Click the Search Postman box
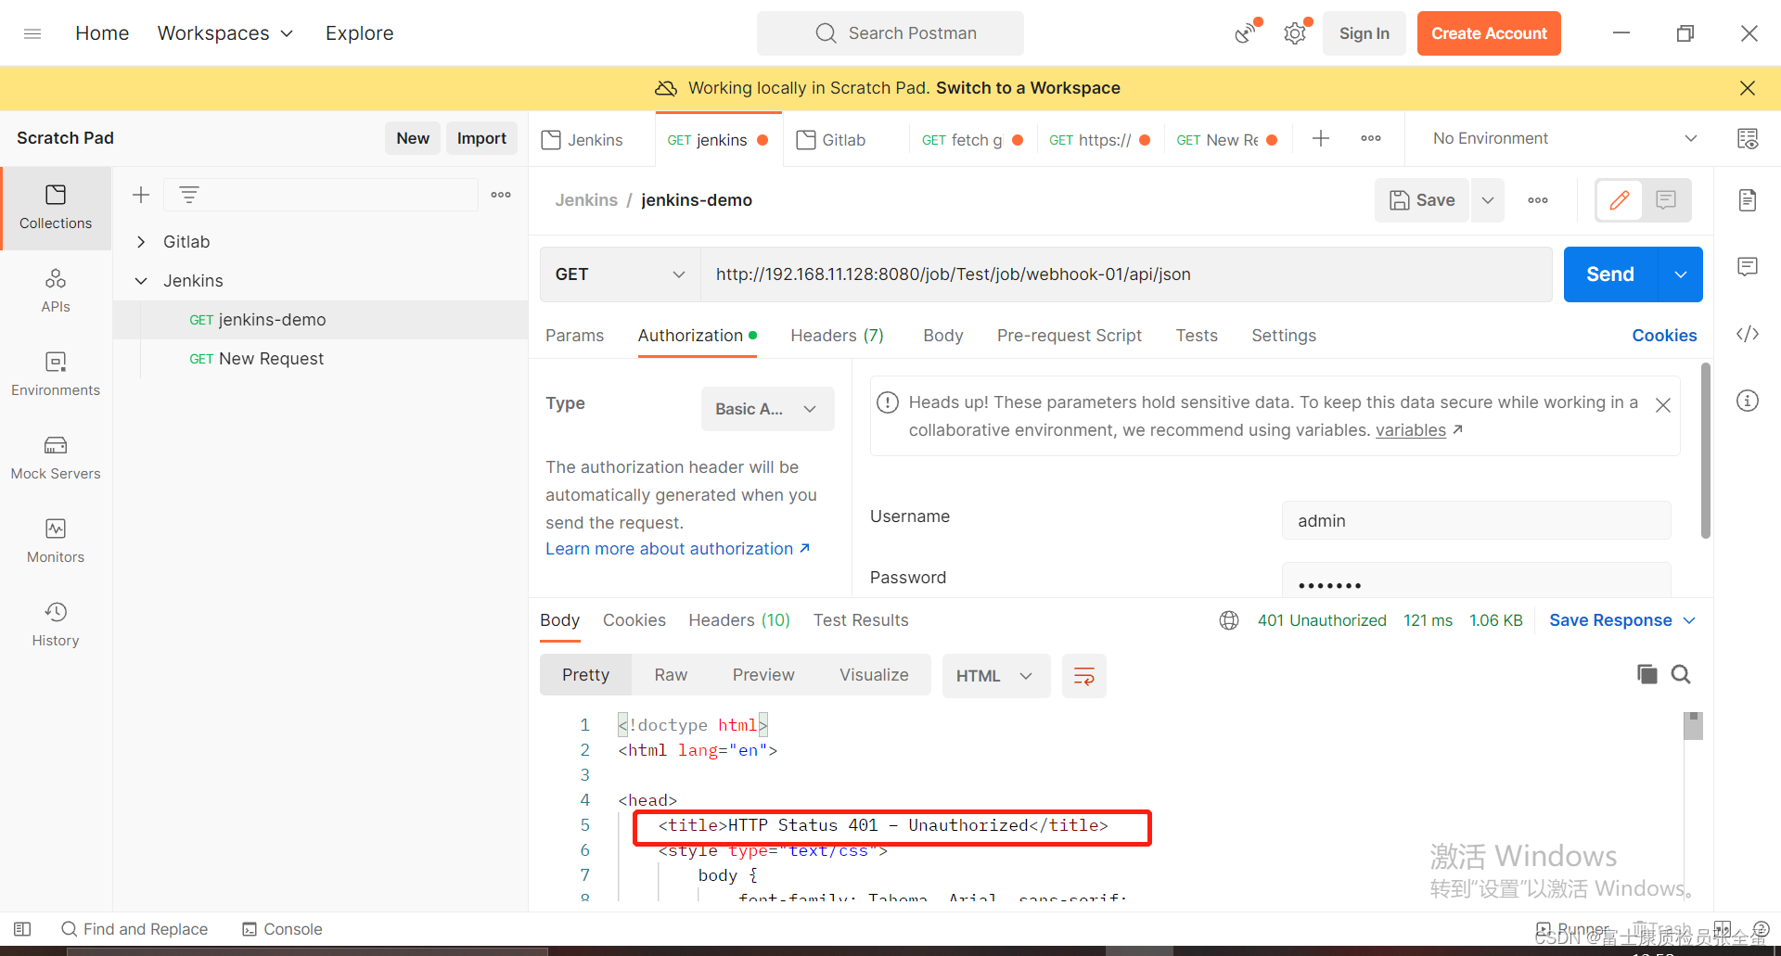This screenshot has width=1781, height=956. coord(890,33)
